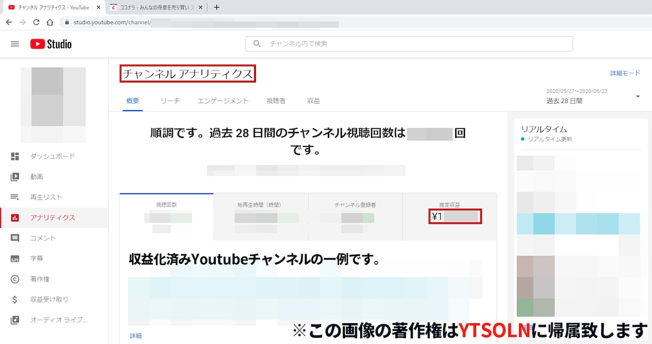Screen dimensions: 652x344
Task: Click the channel avatar thumbnail
Action: coord(53,105)
